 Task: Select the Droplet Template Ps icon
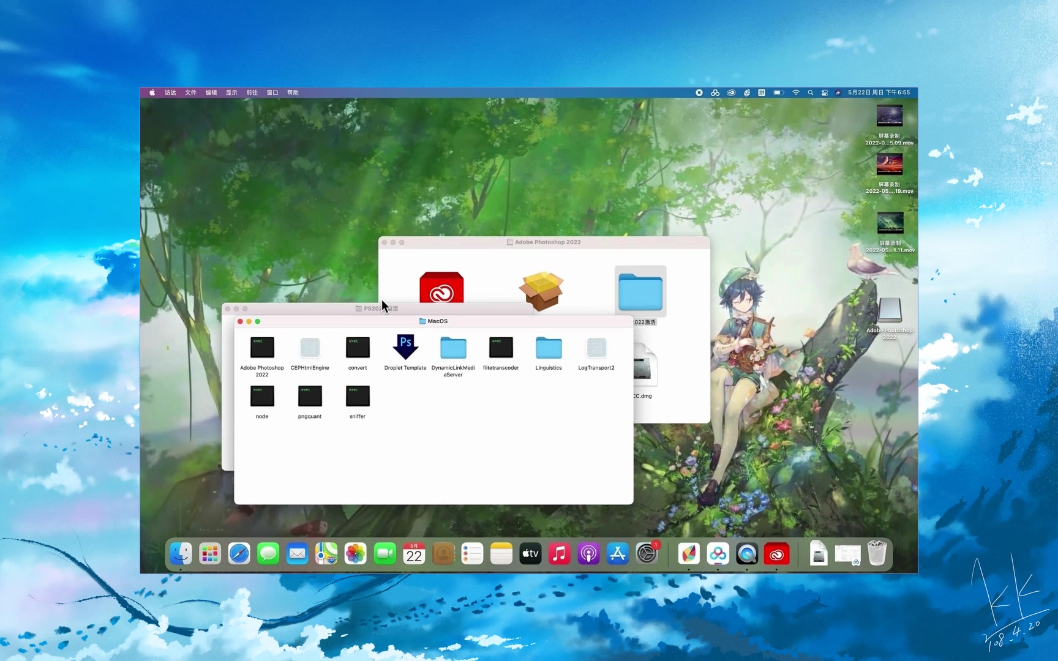(405, 347)
